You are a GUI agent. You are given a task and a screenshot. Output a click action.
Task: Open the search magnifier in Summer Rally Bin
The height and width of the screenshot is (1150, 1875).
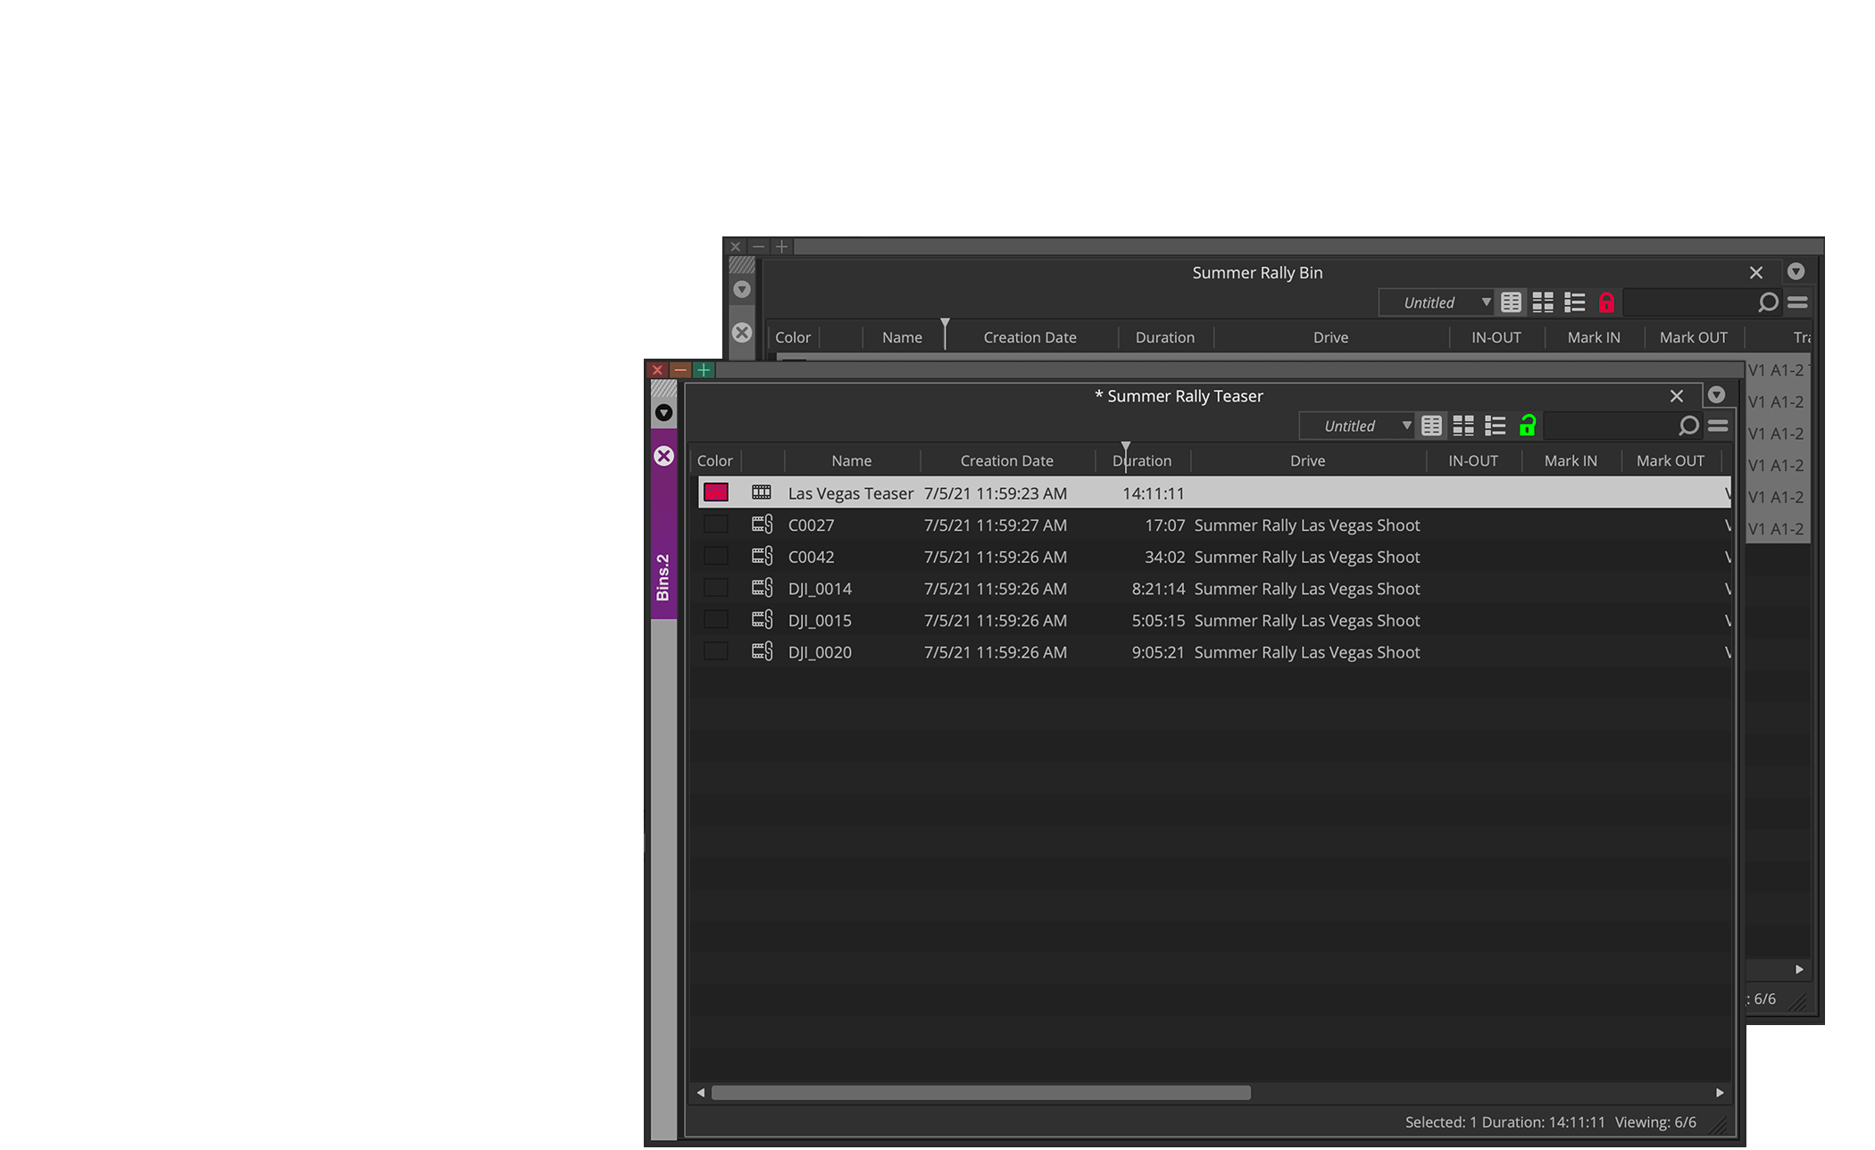coord(1769,302)
